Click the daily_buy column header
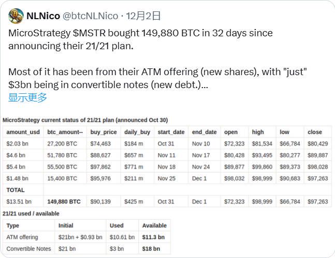The width and height of the screenshot is (335, 258). [x=137, y=132]
